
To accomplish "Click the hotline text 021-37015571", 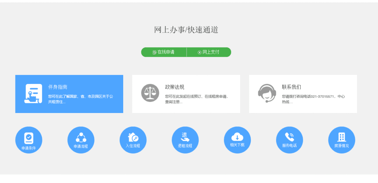I will tap(322, 97).
